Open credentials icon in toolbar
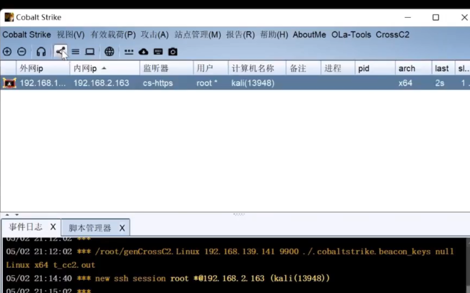This screenshot has width=470, height=293. [129, 52]
